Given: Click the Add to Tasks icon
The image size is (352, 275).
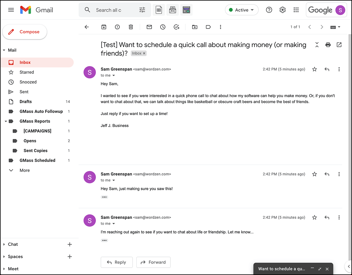Looking at the screenshot, I should pyautogui.click(x=177, y=27).
